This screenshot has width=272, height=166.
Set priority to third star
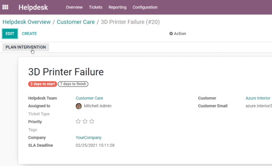[92, 121]
